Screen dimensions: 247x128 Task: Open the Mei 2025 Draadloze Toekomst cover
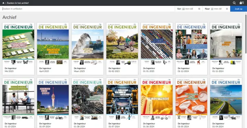[18, 44]
